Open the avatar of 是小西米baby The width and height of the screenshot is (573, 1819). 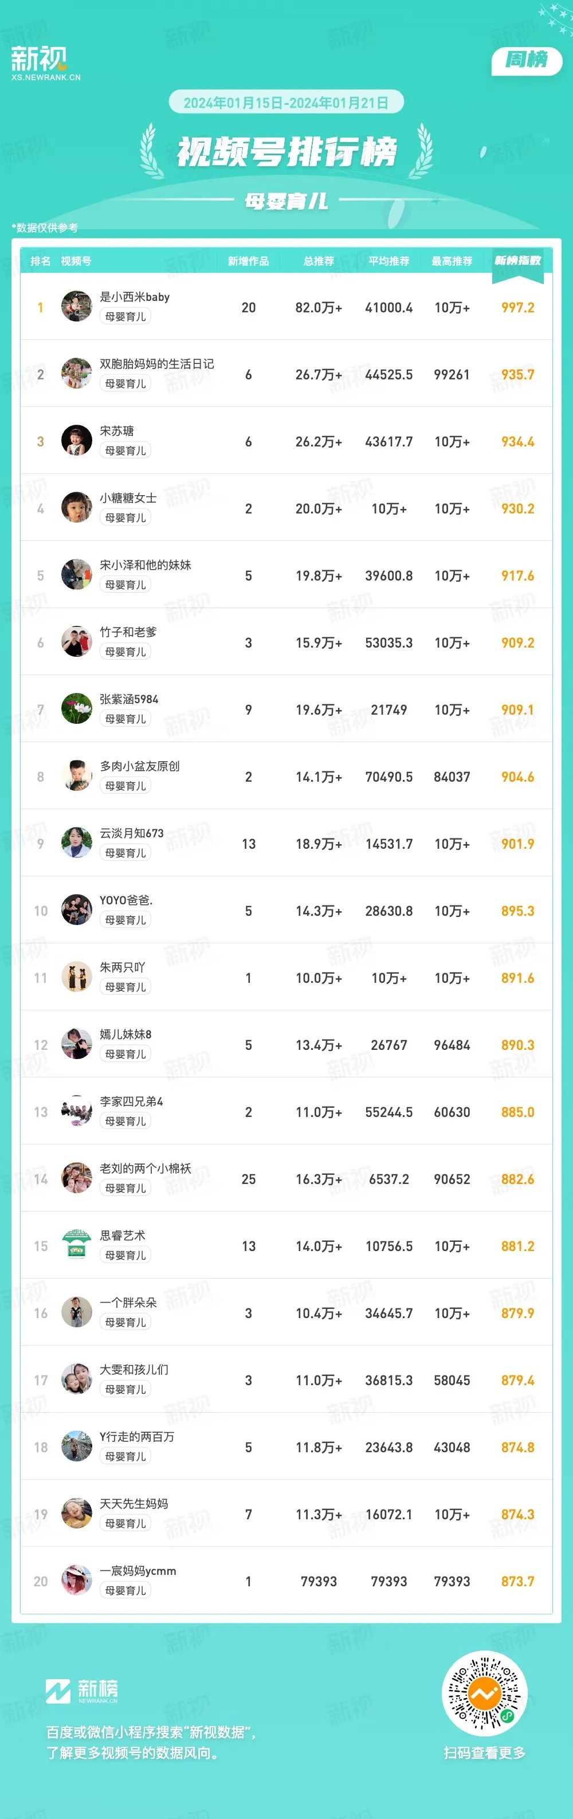pos(76,307)
